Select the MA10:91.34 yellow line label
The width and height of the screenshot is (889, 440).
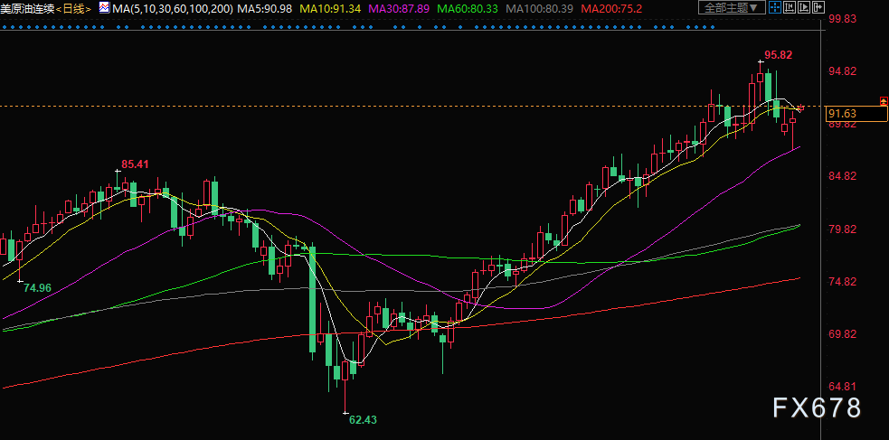point(331,8)
